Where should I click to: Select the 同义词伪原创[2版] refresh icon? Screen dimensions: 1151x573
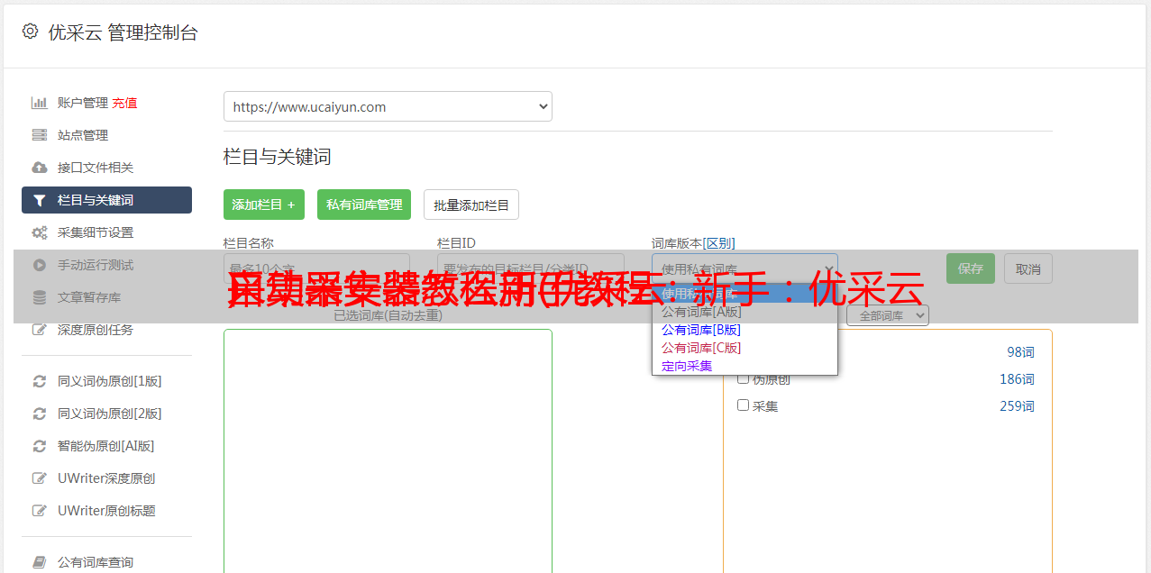(x=39, y=414)
